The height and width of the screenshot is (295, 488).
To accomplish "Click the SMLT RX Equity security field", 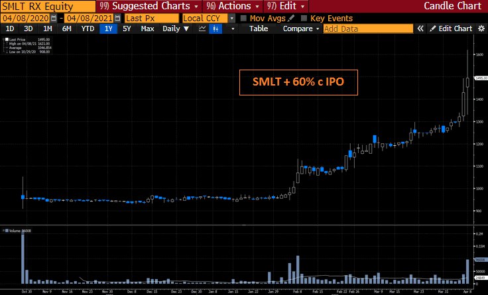I will [48, 6].
